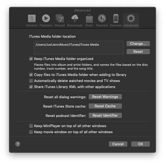Open help with the question mark button
The height and width of the screenshot is (164, 165).
[x=18, y=144]
